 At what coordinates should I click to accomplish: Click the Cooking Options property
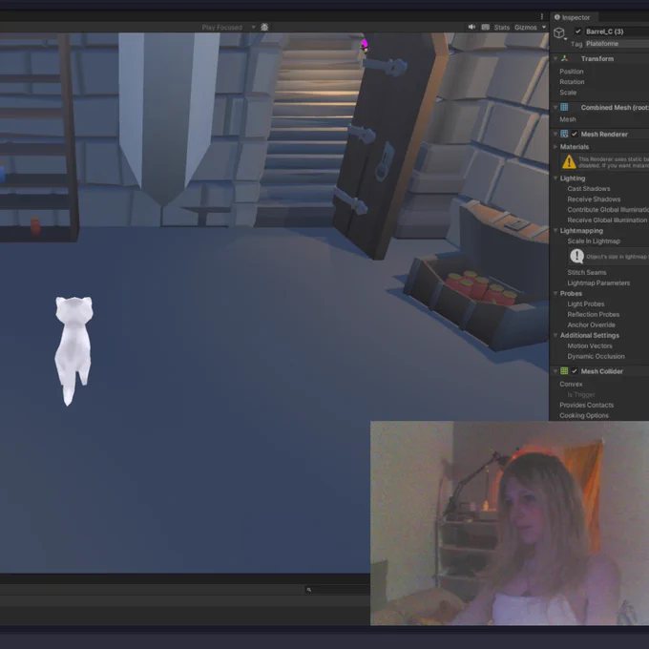click(583, 415)
